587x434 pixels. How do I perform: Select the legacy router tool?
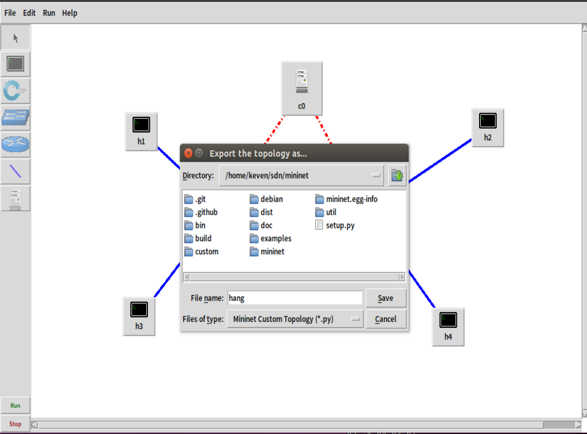click(15, 145)
